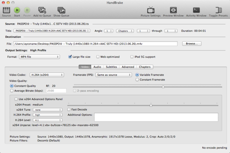
Task: Click the Toggle Presets drawer icon
Action: [x=218, y=10]
